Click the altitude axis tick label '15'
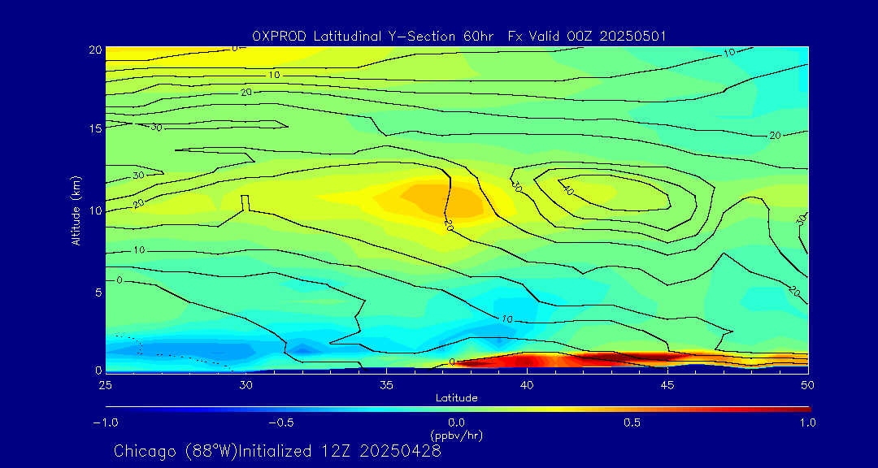 tap(94, 128)
